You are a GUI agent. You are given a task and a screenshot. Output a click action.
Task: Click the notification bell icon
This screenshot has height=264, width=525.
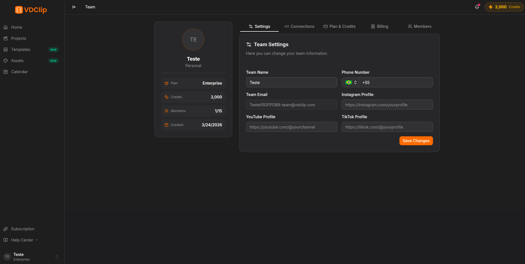[477, 7]
